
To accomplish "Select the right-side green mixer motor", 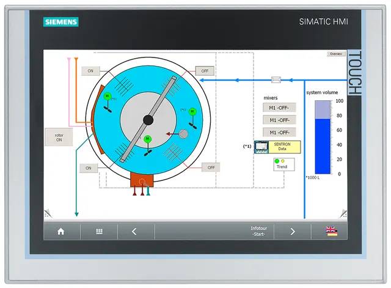I will point(192,111).
